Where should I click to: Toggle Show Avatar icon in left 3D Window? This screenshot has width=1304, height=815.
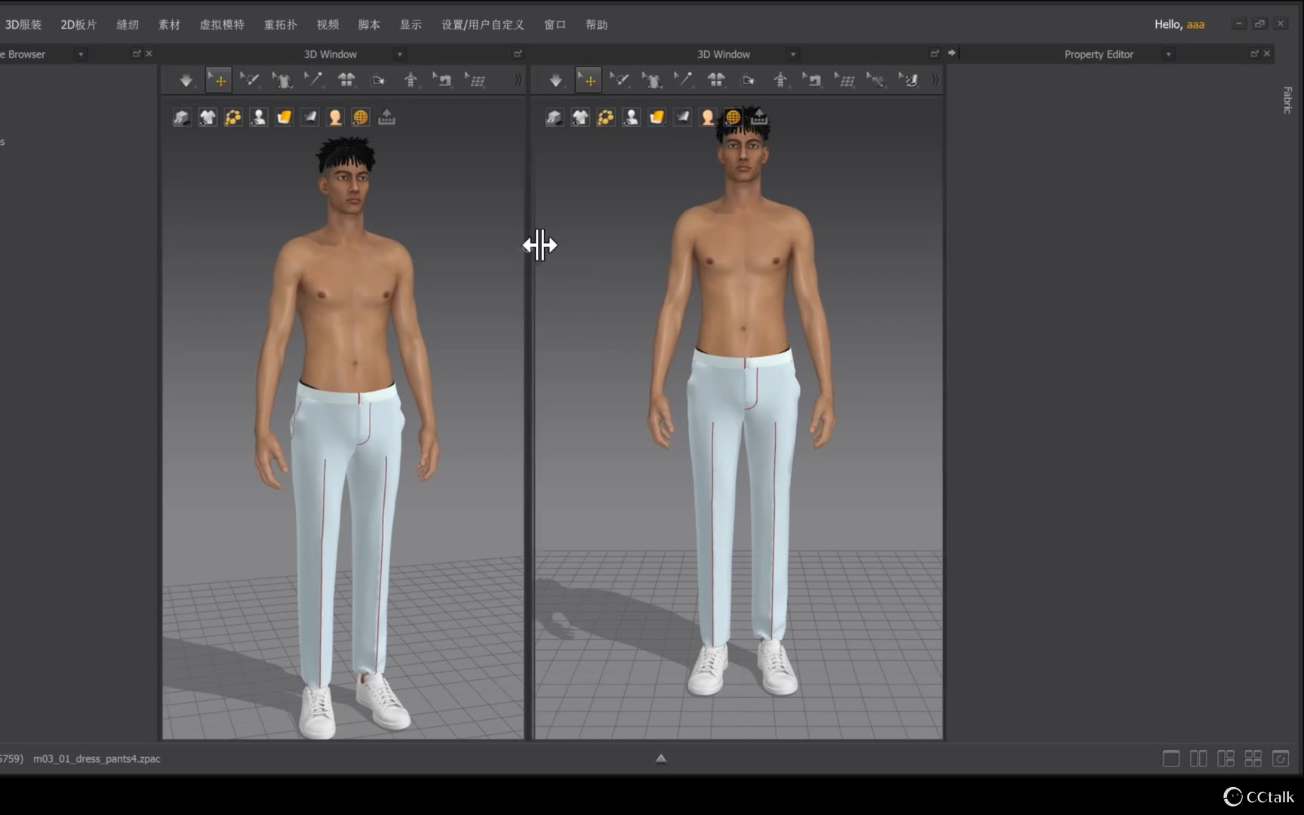259,117
